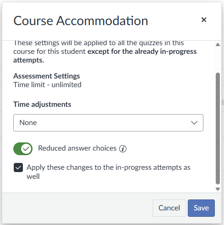Close the Course Accommodation dialog with X
The width and height of the screenshot is (224, 225).
[204, 20]
